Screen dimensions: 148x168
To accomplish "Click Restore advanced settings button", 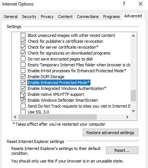I will [x=110, y=133].
